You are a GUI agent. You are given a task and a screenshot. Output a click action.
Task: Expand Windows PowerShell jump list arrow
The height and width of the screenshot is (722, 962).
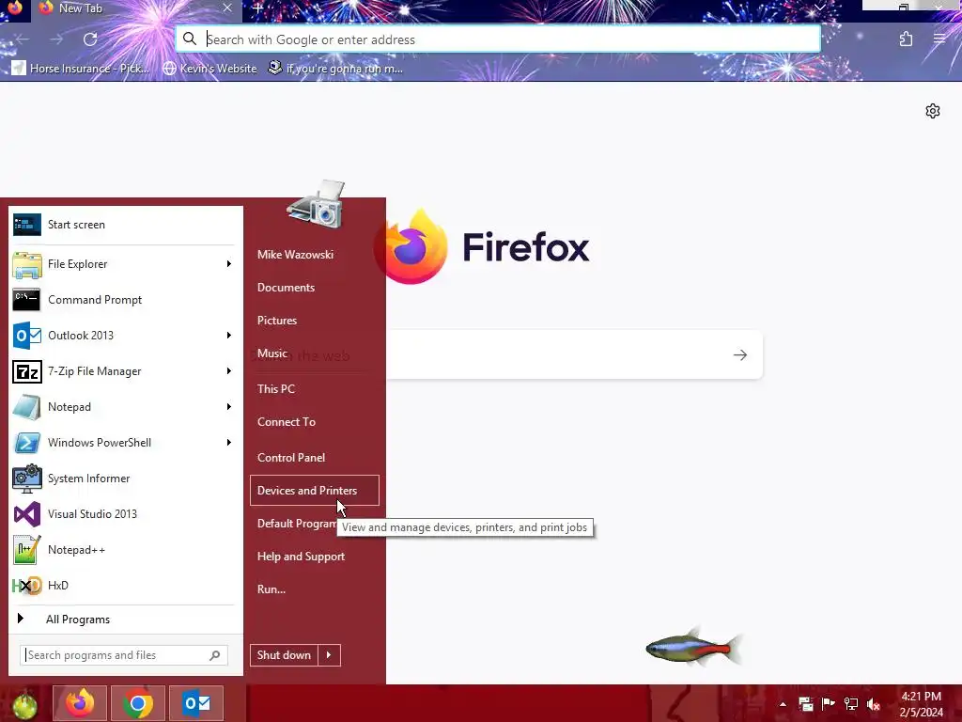click(x=229, y=443)
